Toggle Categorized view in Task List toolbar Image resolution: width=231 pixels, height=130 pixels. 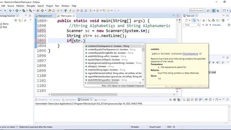coord(194,20)
